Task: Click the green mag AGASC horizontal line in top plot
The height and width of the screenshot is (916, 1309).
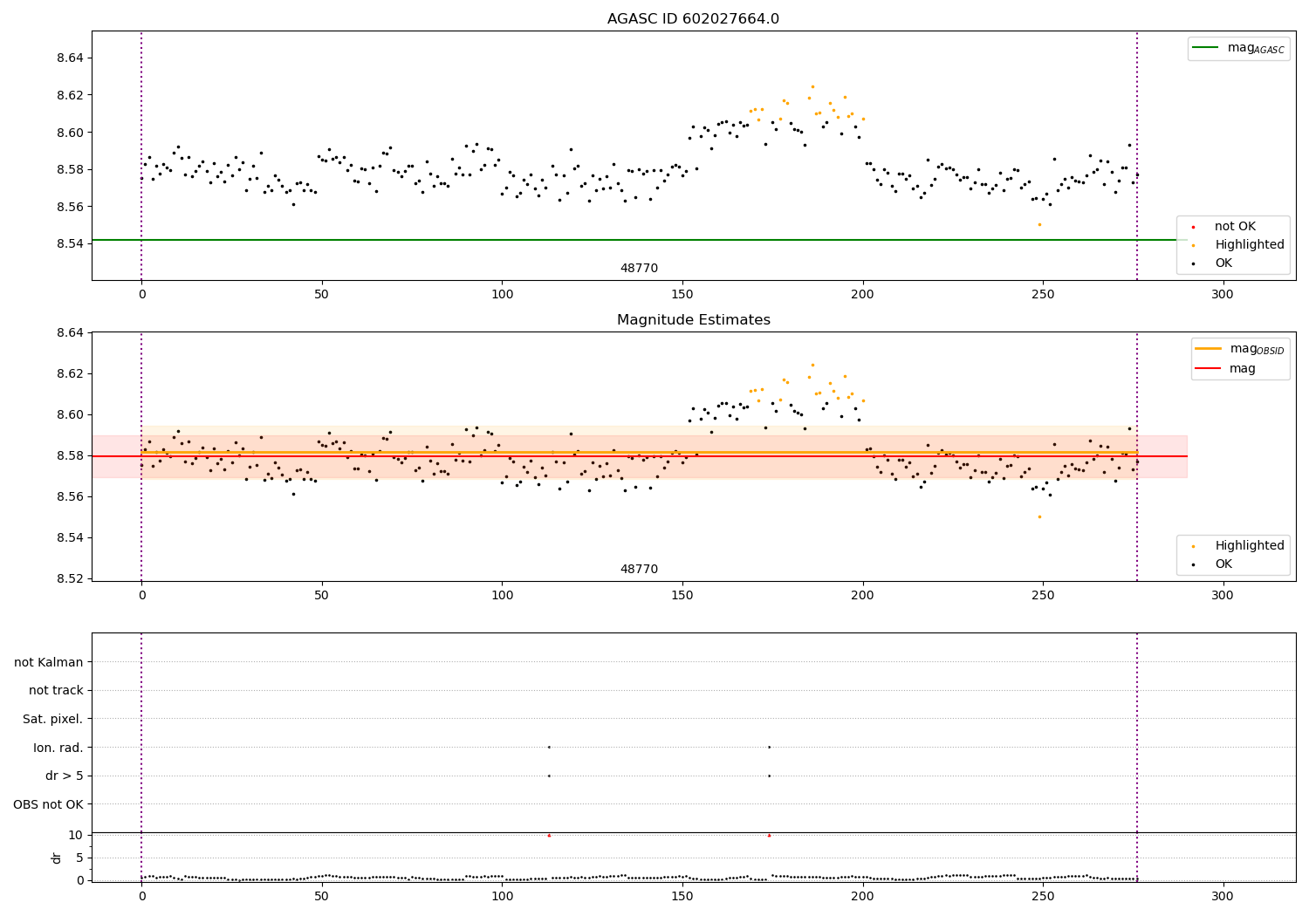Action: (639, 240)
